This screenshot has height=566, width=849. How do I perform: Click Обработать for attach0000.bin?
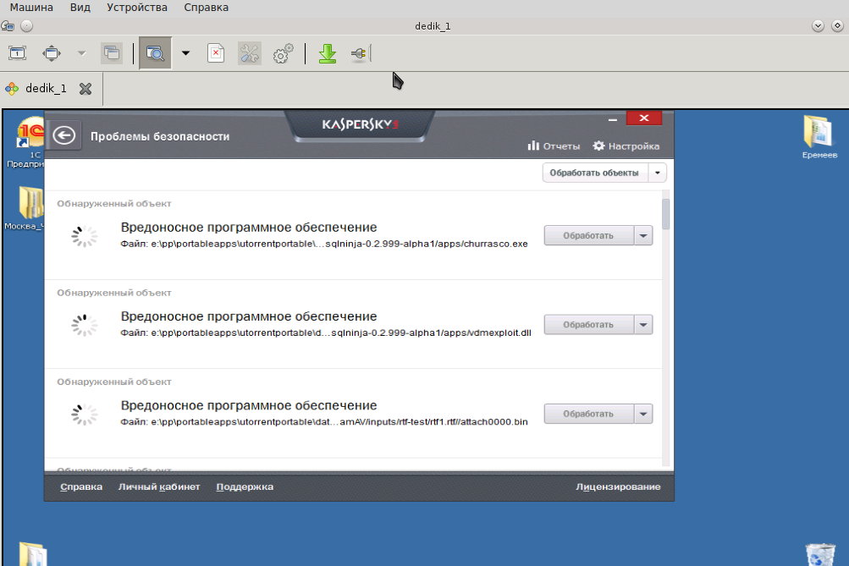[588, 414]
